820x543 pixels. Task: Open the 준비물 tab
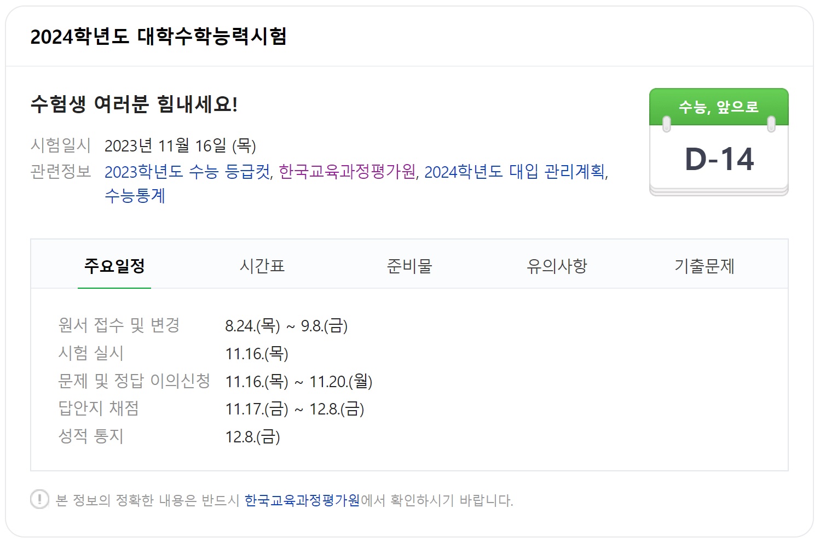point(409,266)
